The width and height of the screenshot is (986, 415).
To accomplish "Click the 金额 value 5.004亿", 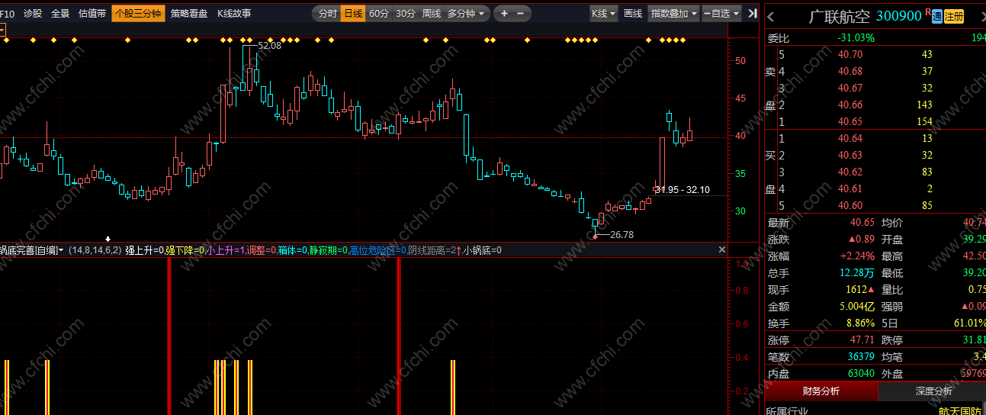I will (856, 306).
